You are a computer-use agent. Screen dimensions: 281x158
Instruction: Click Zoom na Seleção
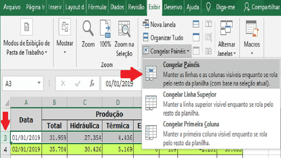(x=124, y=39)
